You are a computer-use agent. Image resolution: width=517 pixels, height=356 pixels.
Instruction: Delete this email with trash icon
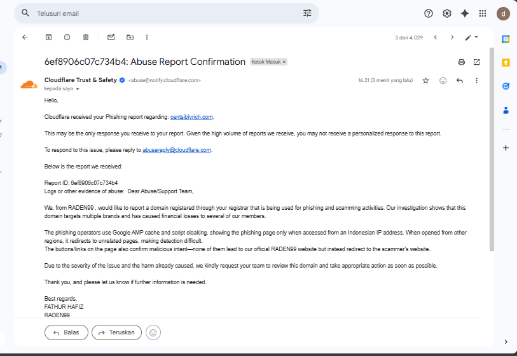click(86, 38)
